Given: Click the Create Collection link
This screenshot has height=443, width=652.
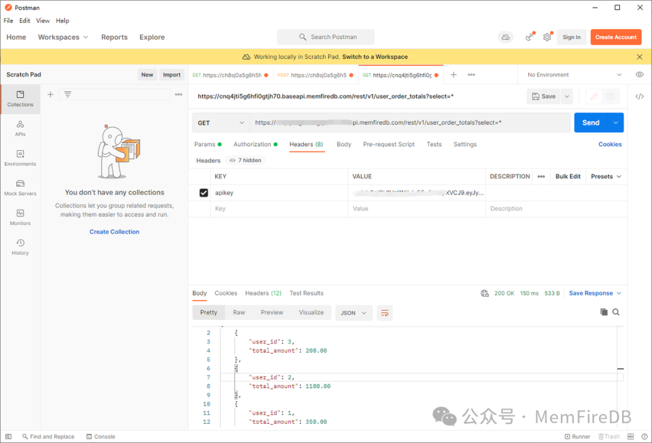Looking at the screenshot, I should [114, 232].
